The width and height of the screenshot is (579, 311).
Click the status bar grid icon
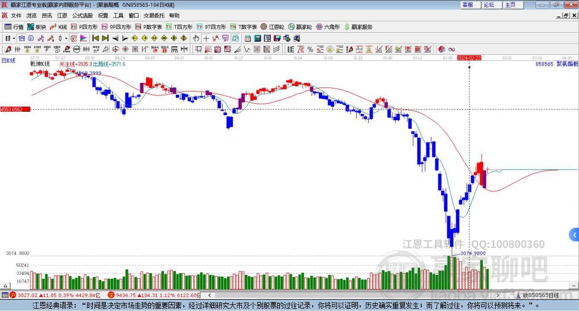(5, 295)
